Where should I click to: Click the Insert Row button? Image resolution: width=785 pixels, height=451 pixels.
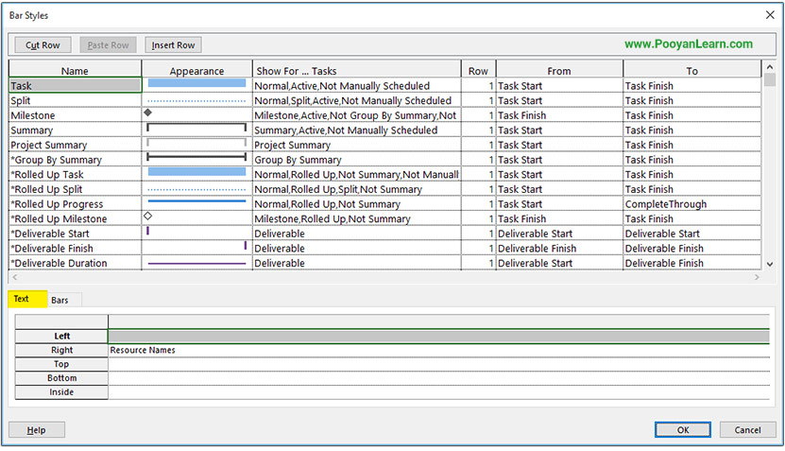tap(173, 45)
